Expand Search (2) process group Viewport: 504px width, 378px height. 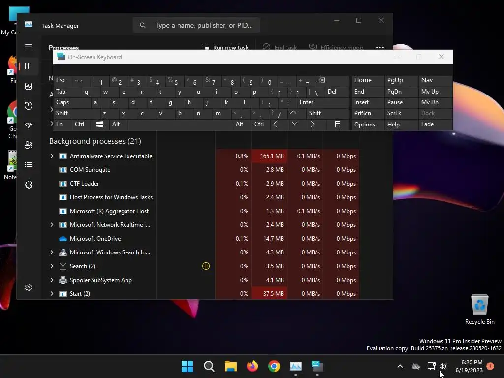52,266
